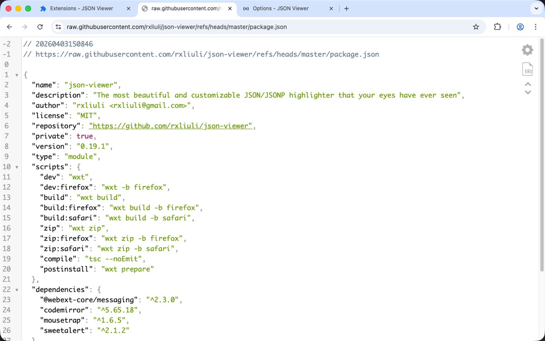Close the Options - JSON Viewer tab
The height and width of the screenshot is (341, 545).
point(331,9)
